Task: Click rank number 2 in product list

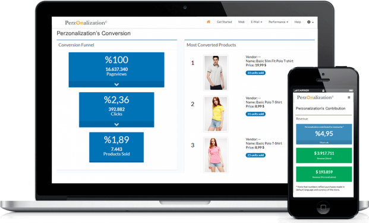Action: [x=193, y=104]
